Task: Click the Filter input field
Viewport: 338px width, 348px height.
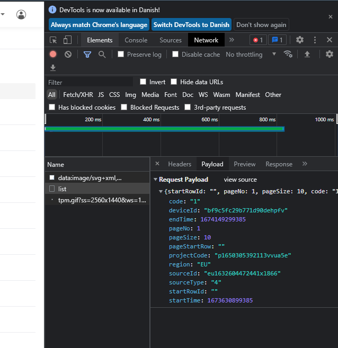Action: click(x=89, y=82)
